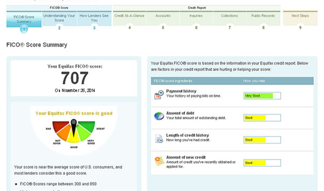This screenshot has height=191, width=324.
Task: Go to Credit At-A-Glance tab
Action: tap(129, 18)
